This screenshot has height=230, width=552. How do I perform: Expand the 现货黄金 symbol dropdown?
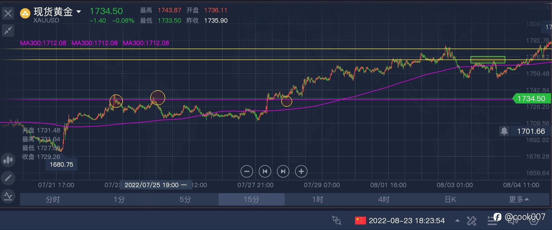point(78,12)
